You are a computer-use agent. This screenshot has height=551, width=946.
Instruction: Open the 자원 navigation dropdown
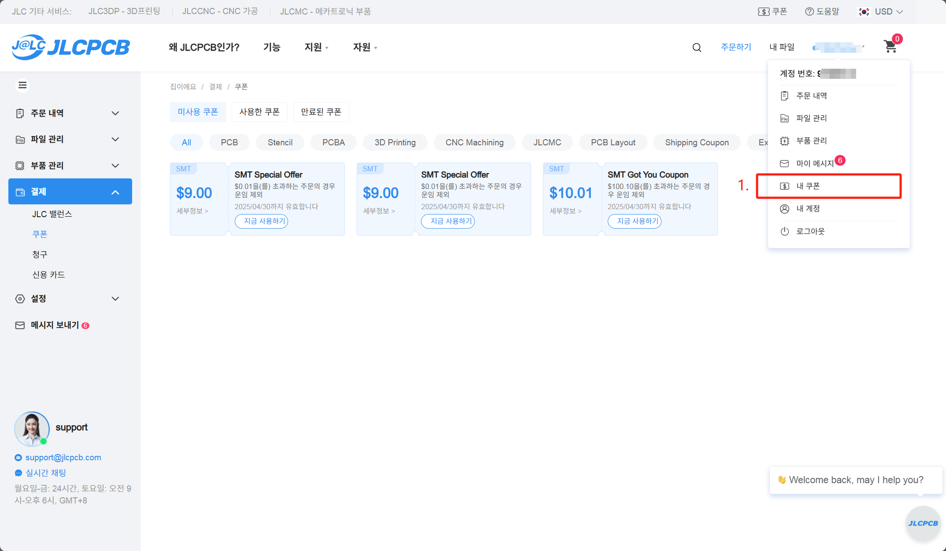pyautogui.click(x=365, y=48)
